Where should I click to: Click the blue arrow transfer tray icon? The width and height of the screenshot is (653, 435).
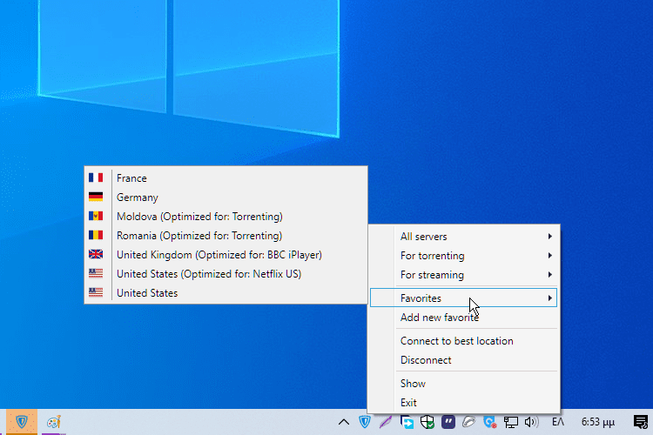pos(407,422)
